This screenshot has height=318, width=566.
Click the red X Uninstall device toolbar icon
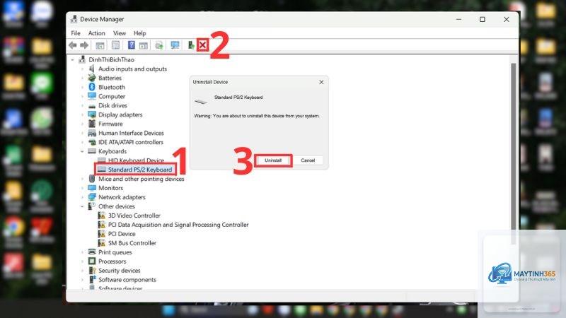coord(203,45)
